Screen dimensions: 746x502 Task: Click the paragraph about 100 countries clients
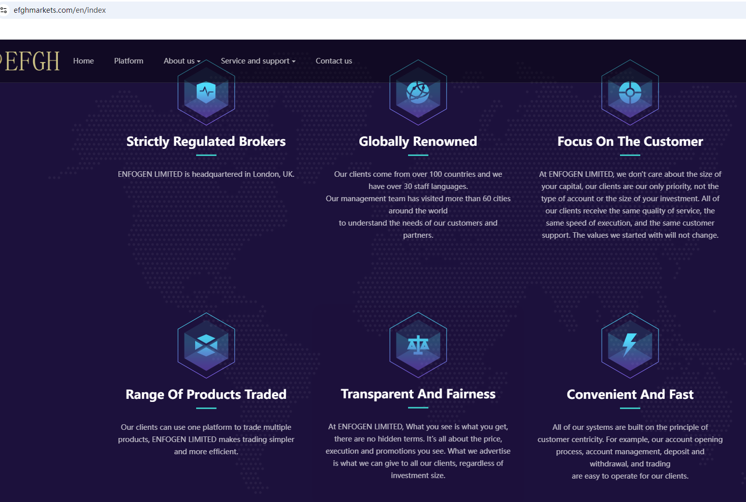click(x=418, y=205)
